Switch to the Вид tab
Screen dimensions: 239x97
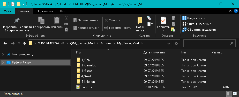63,11
